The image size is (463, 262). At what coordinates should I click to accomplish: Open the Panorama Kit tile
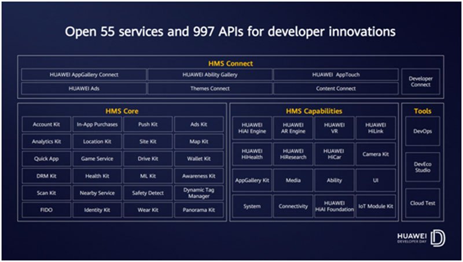tap(199, 210)
